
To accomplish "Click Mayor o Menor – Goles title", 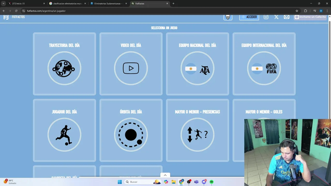I will click(264, 112).
